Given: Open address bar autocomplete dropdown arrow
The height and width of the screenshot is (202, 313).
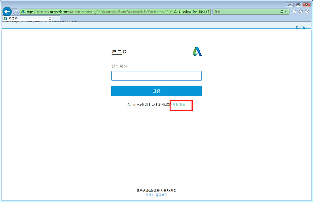Looking at the screenshot, I should (x=171, y=12).
